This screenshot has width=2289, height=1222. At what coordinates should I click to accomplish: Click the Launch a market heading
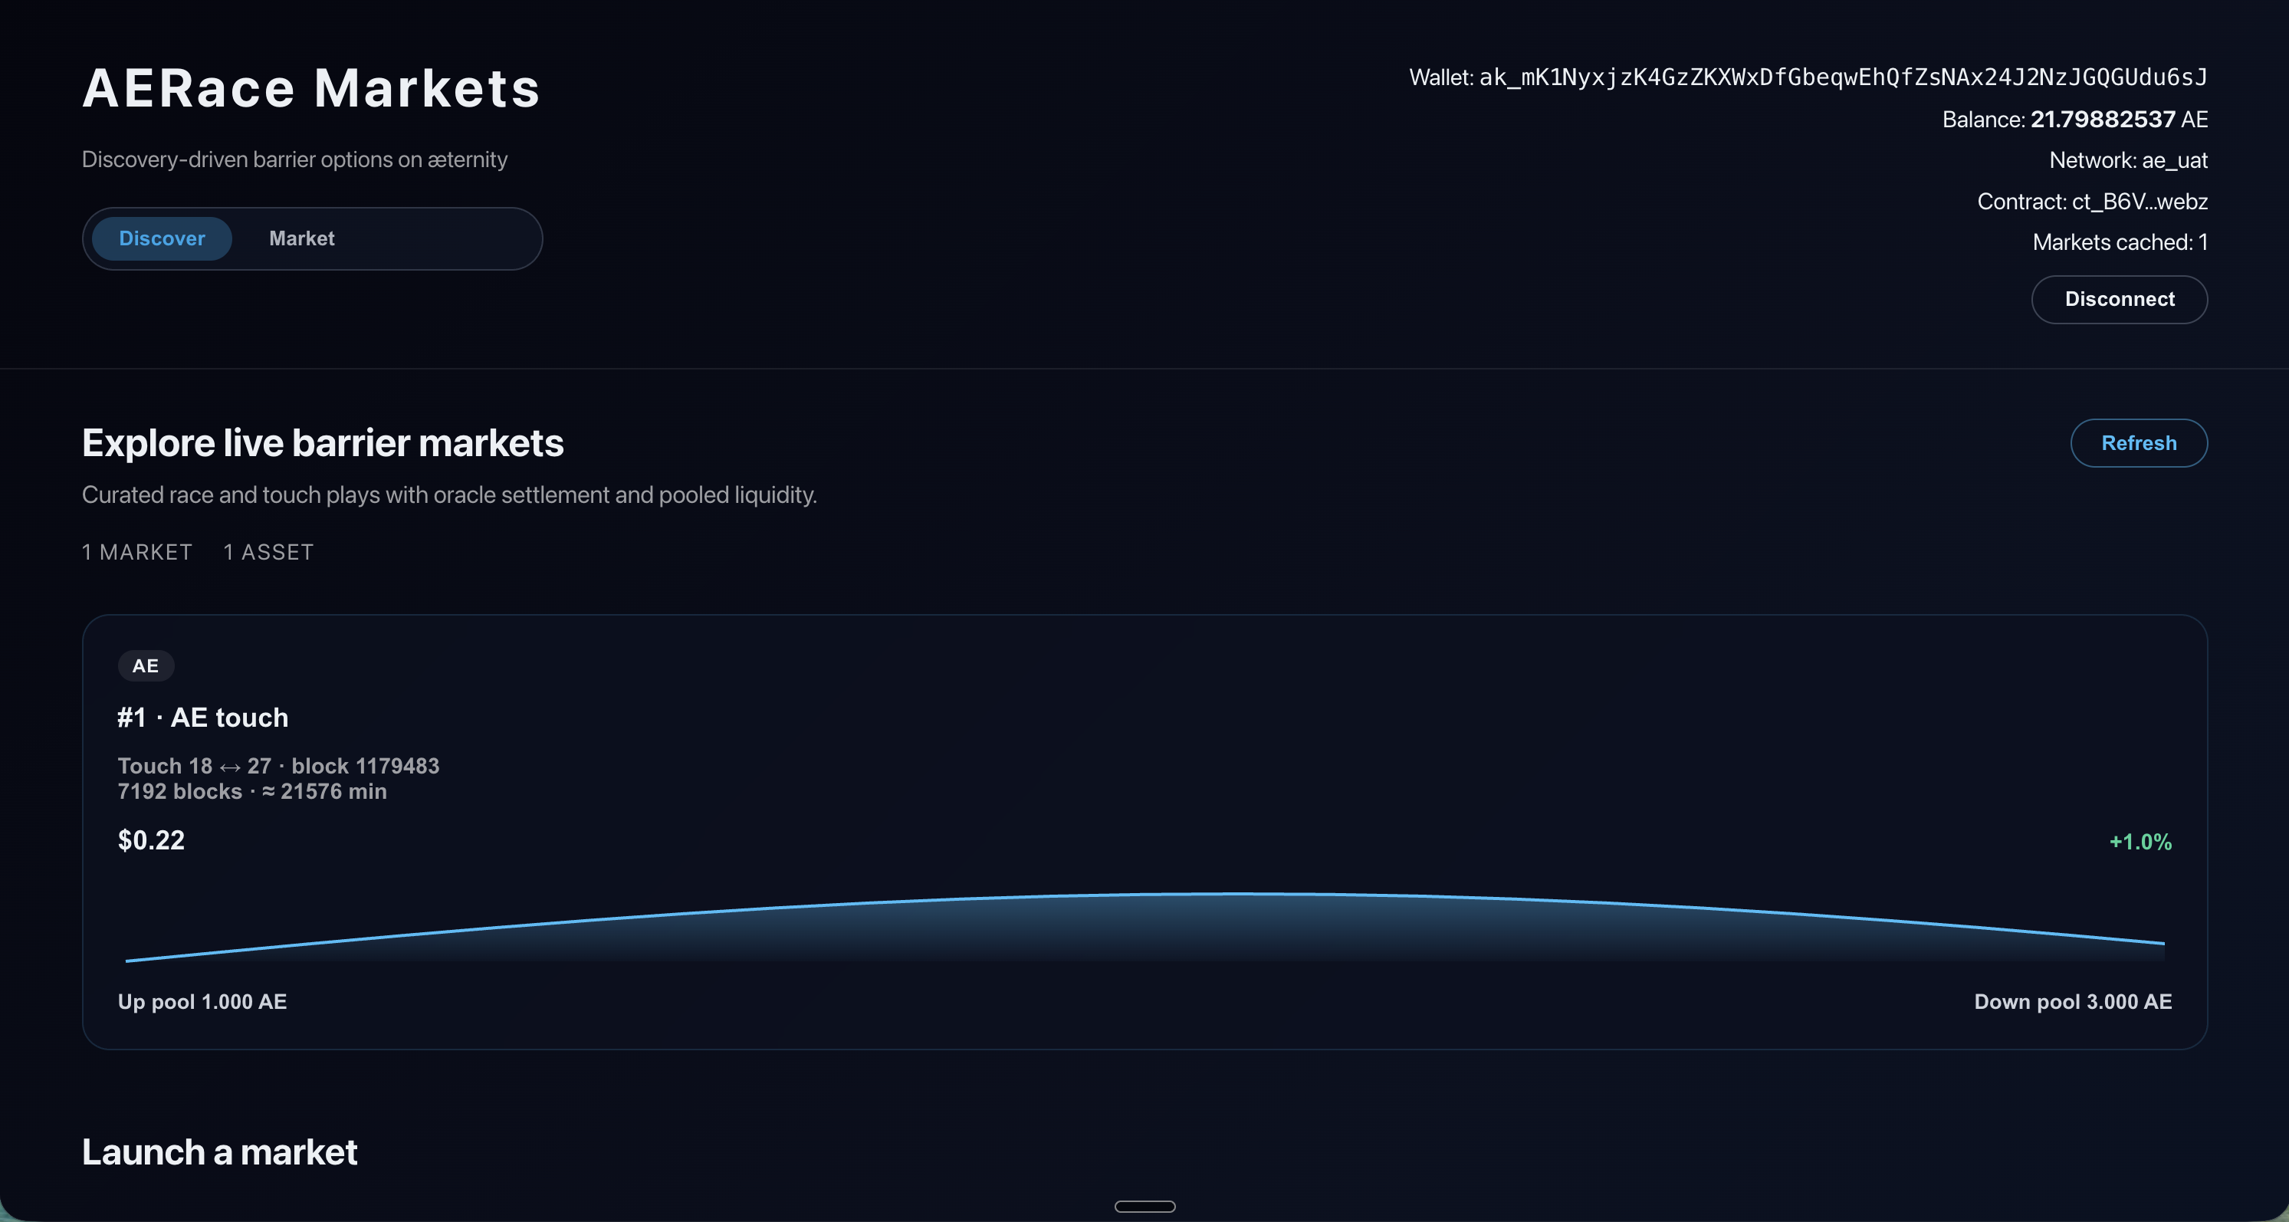[219, 1151]
